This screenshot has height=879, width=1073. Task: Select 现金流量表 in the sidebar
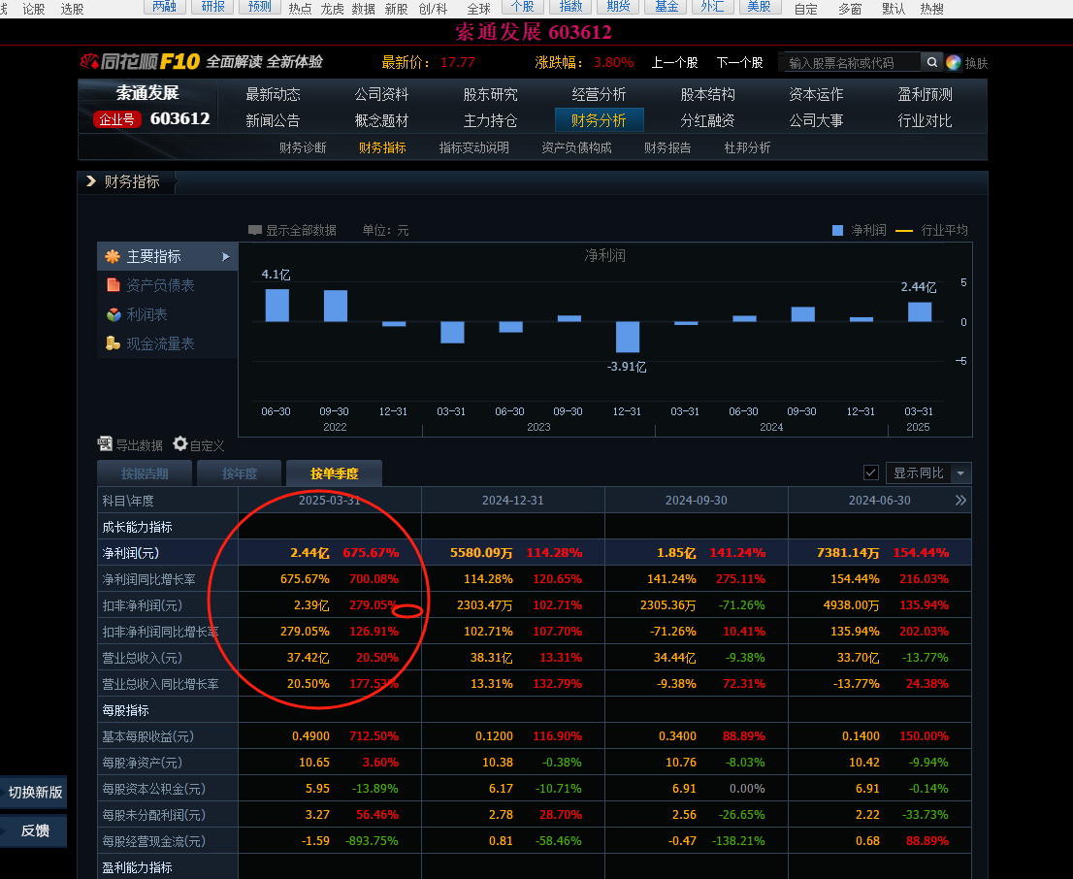tap(160, 343)
